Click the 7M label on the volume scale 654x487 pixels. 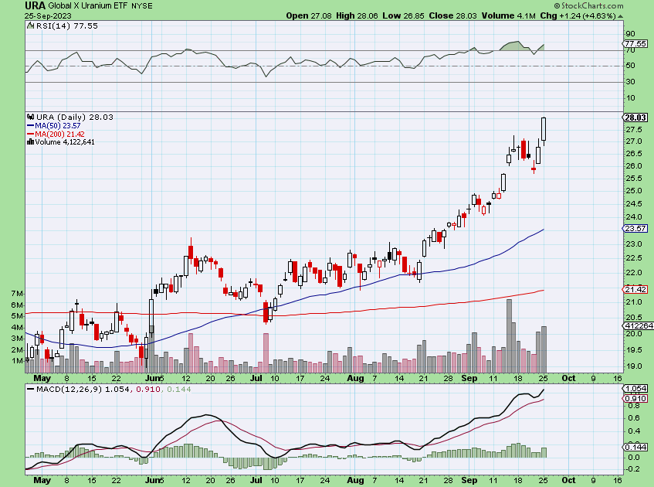tap(17, 294)
